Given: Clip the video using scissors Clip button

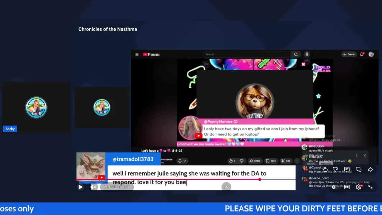Looking at the screenshot, I should pos(286,161).
